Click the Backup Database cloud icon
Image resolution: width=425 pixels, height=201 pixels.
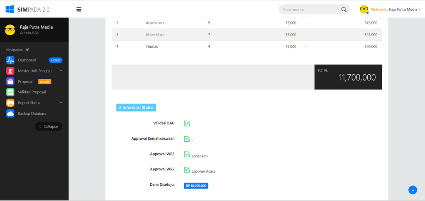(10, 114)
